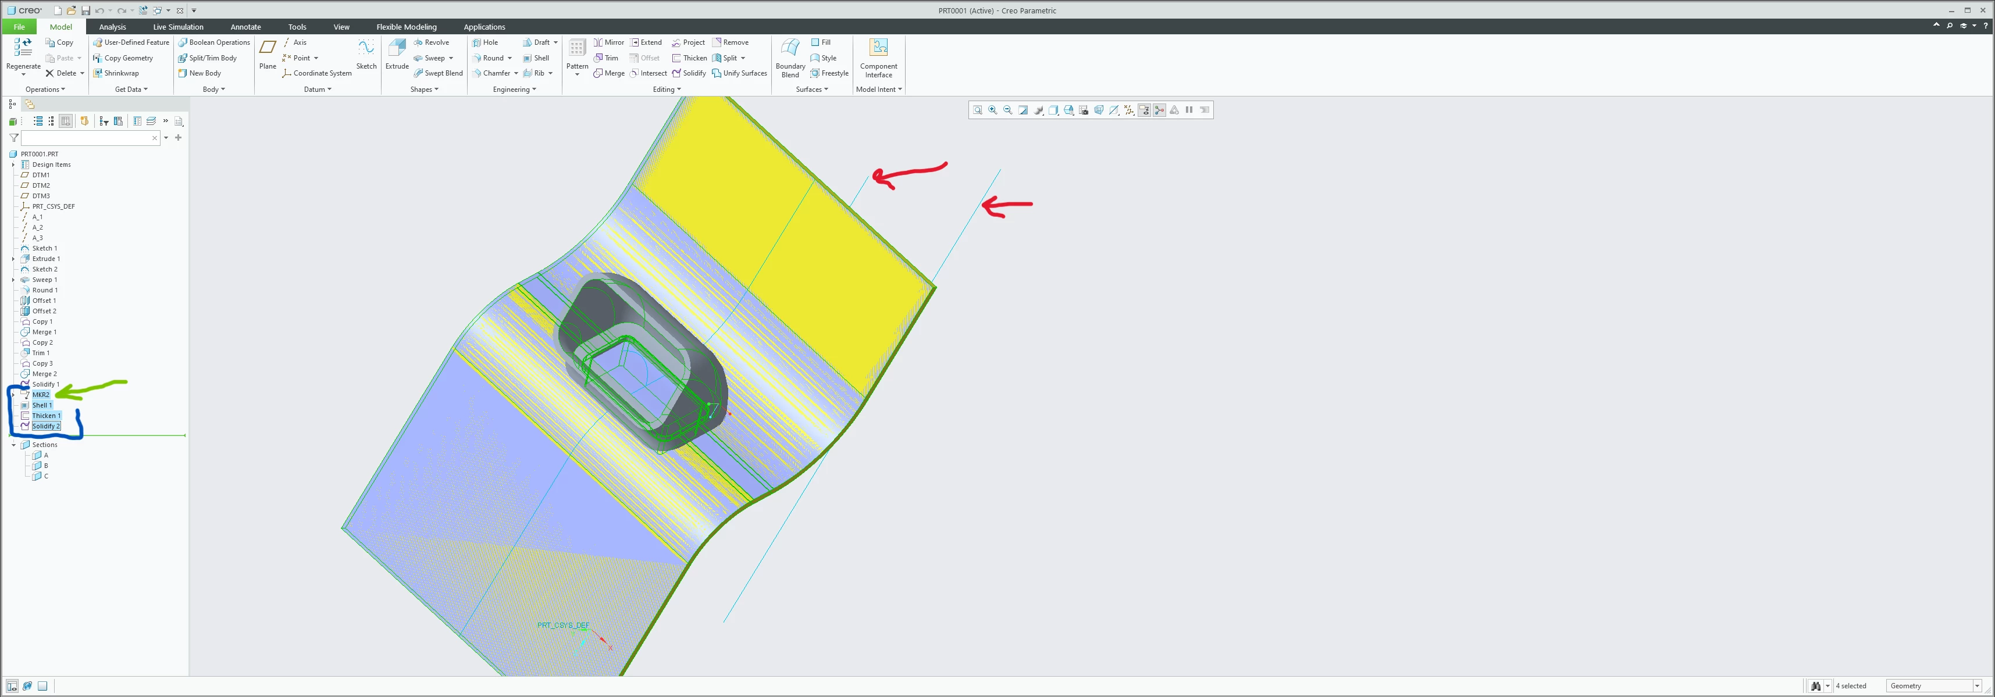Image resolution: width=1995 pixels, height=697 pixels.
Task: Expand the Extrude 1 tree node
Action: [13, 259]
